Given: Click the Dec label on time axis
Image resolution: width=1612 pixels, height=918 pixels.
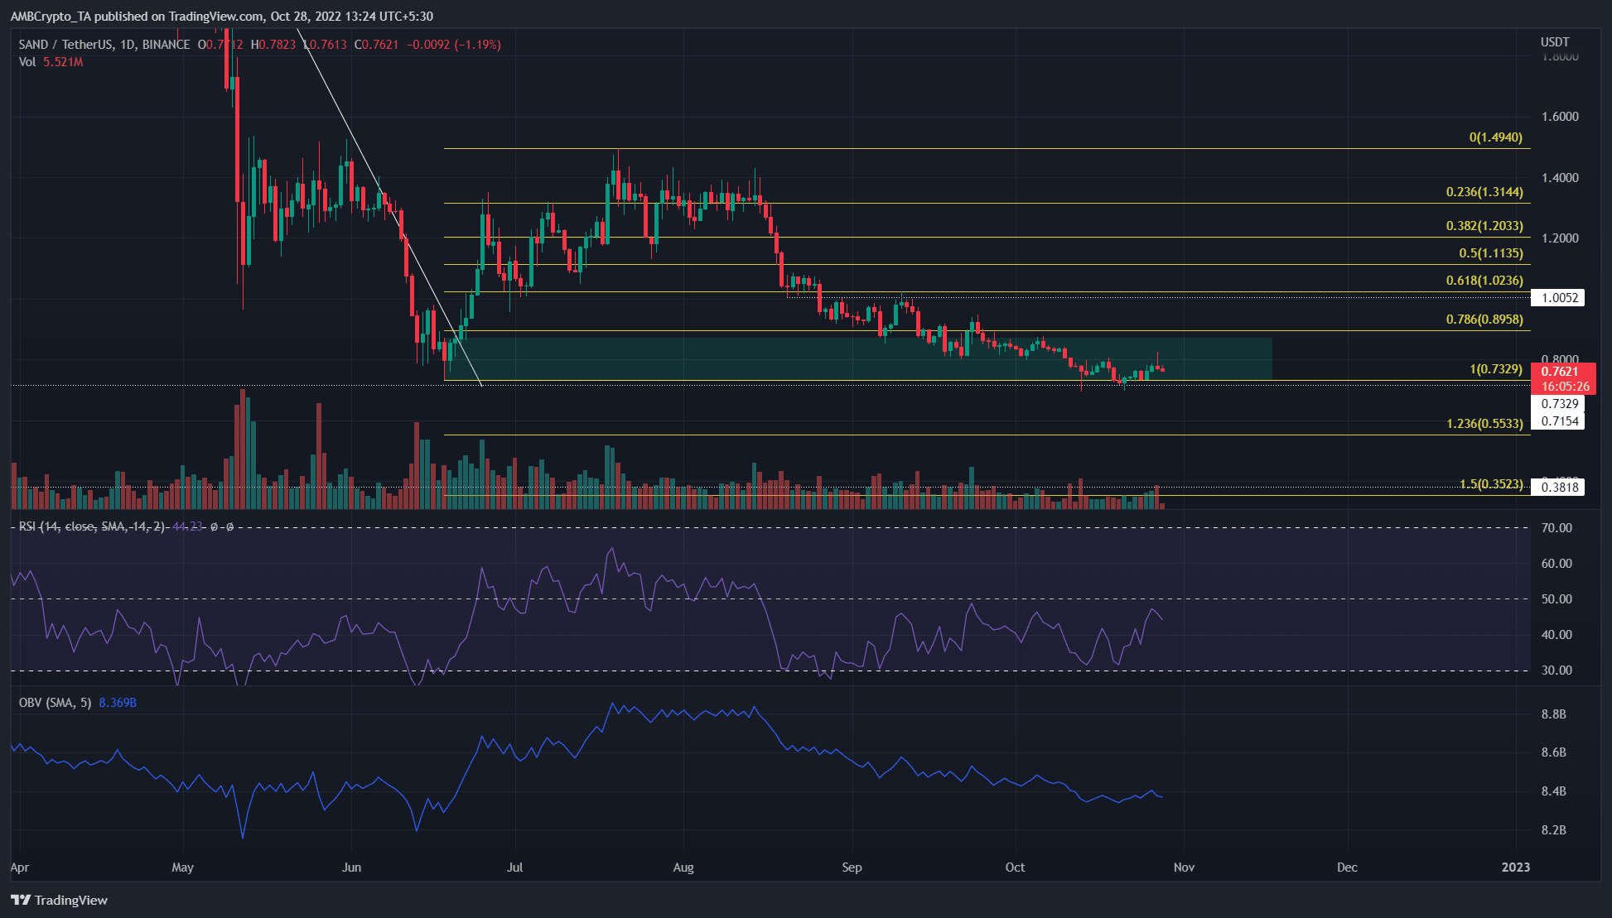Looking at the screenshot, I should [1347, 868].
